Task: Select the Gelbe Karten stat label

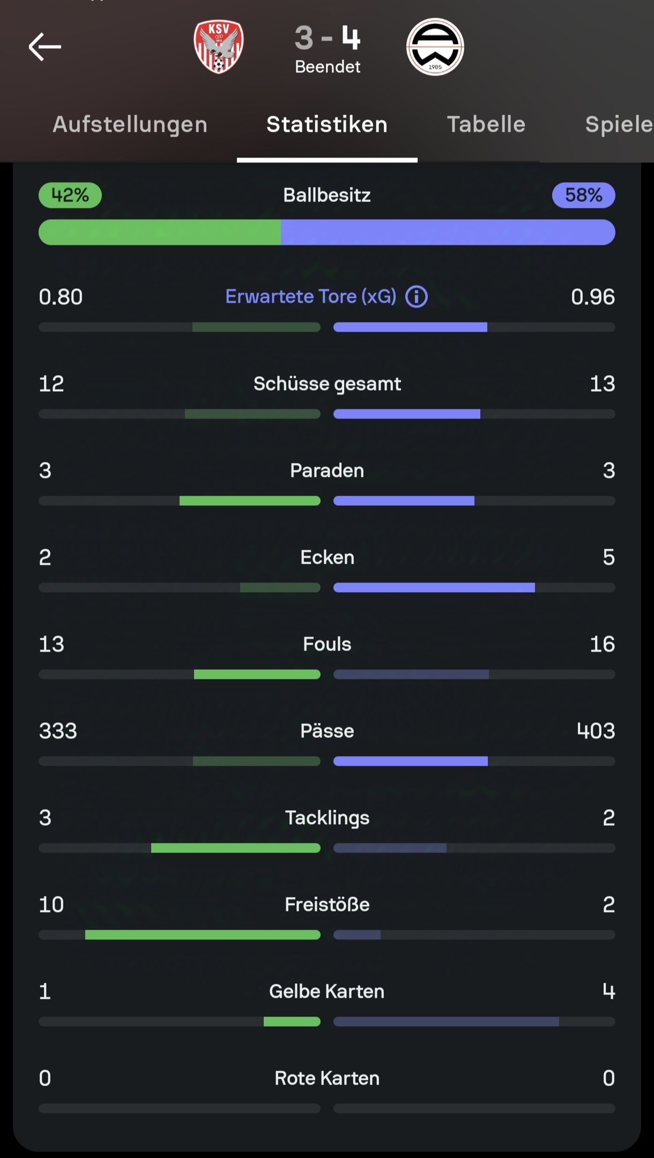Action: [327, 991]
